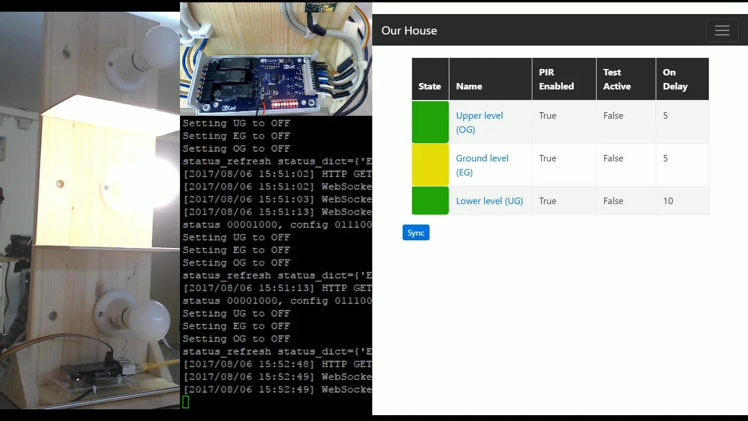Click PIR Enabled True in Ground level row
748x421 pixels.
click(548, 158)
